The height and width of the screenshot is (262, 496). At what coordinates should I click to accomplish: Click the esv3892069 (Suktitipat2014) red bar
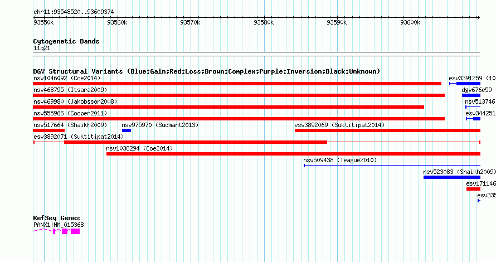click(387, 130)
